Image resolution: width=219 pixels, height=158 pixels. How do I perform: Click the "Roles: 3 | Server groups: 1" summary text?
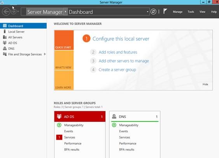pyautogui.click(x=68, y=107)
